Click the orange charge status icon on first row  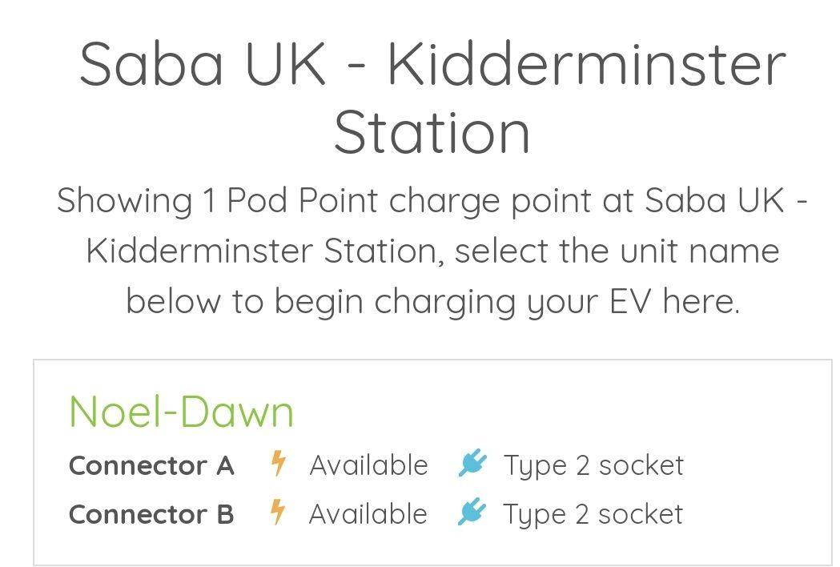pos(278,464)
